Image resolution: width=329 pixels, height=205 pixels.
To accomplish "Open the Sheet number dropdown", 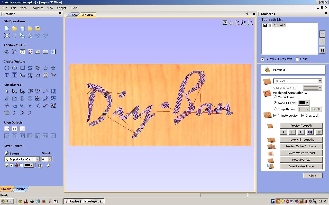I will [x=50, y=159].
